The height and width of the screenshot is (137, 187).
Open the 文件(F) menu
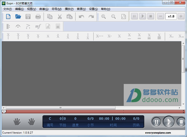click(x=7, y=9)
